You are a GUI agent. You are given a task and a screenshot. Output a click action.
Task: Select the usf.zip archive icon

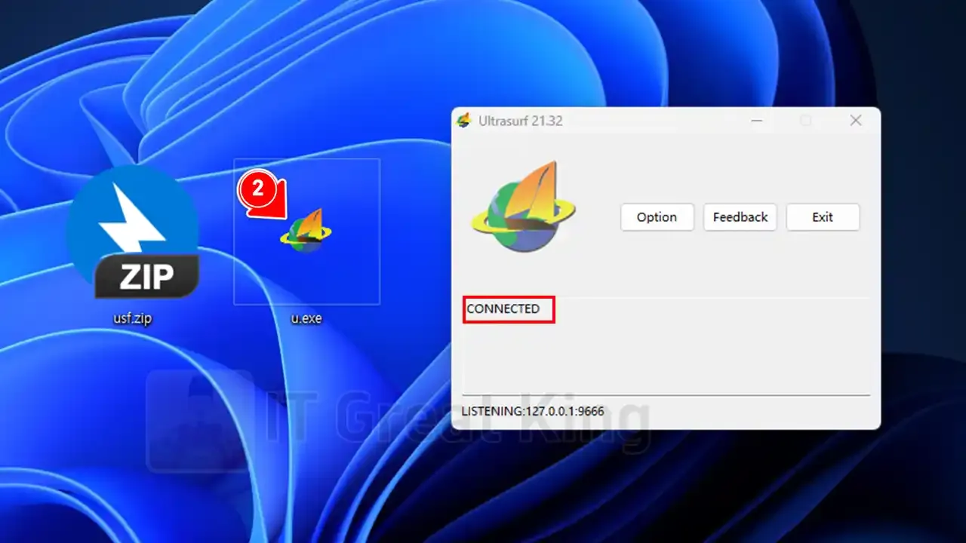pos(132,232)
